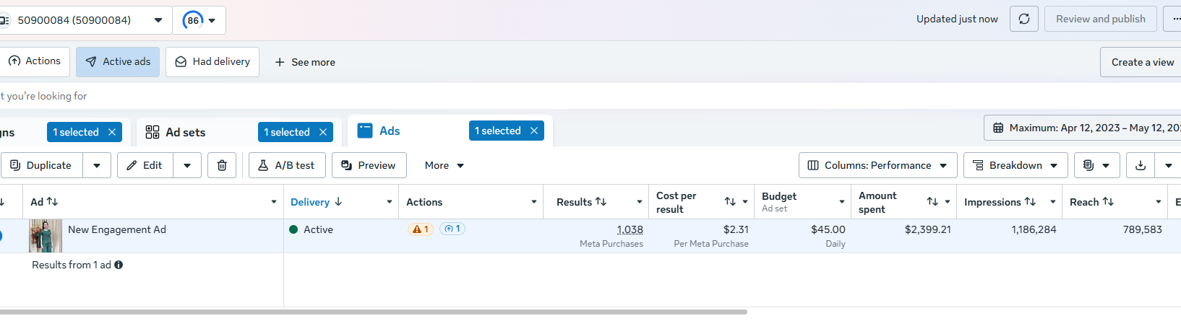Open the New Engagement Ad name
Viewport: 1181px width, 334px height.
(x=117, y=229)
